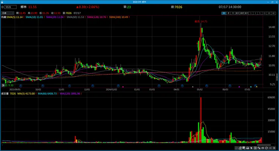Click the monthly marker icon near 12/01
The width and height of the screenshot is (279, 151).
coord(93,86)
